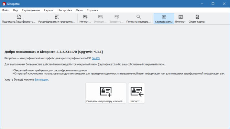Close the Kleopatra window

coord(224,4)
